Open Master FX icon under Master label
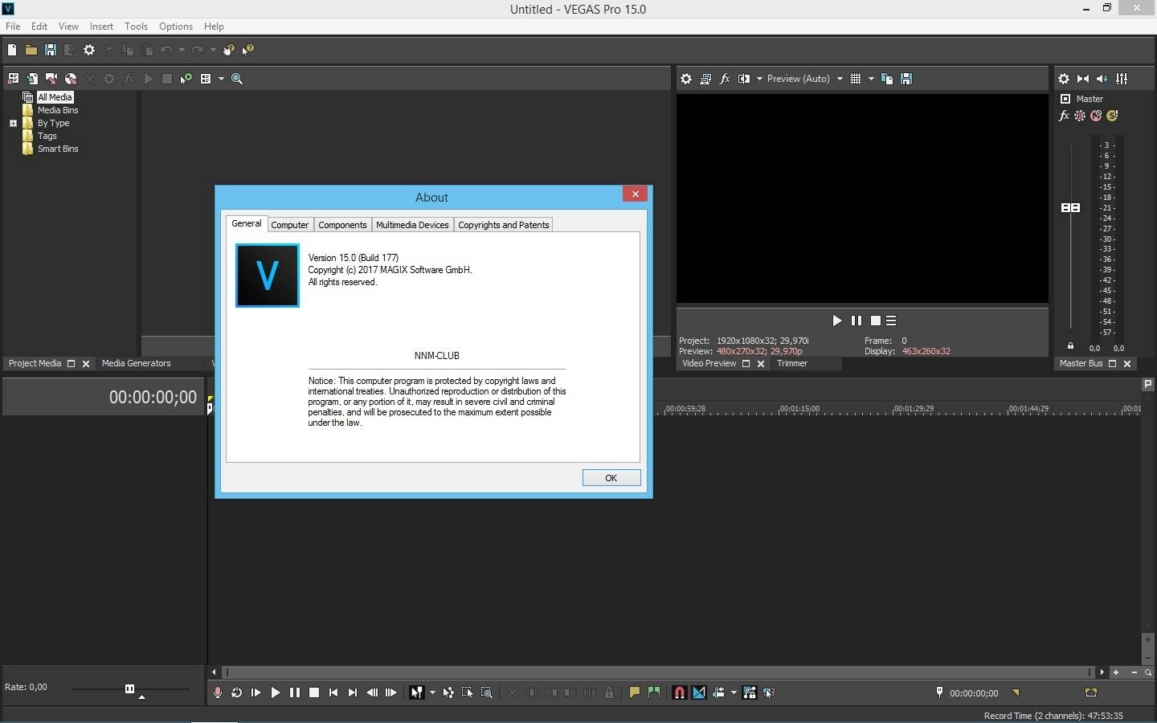This screenshot has width=1157, height=723. [x=1064, y=116]
